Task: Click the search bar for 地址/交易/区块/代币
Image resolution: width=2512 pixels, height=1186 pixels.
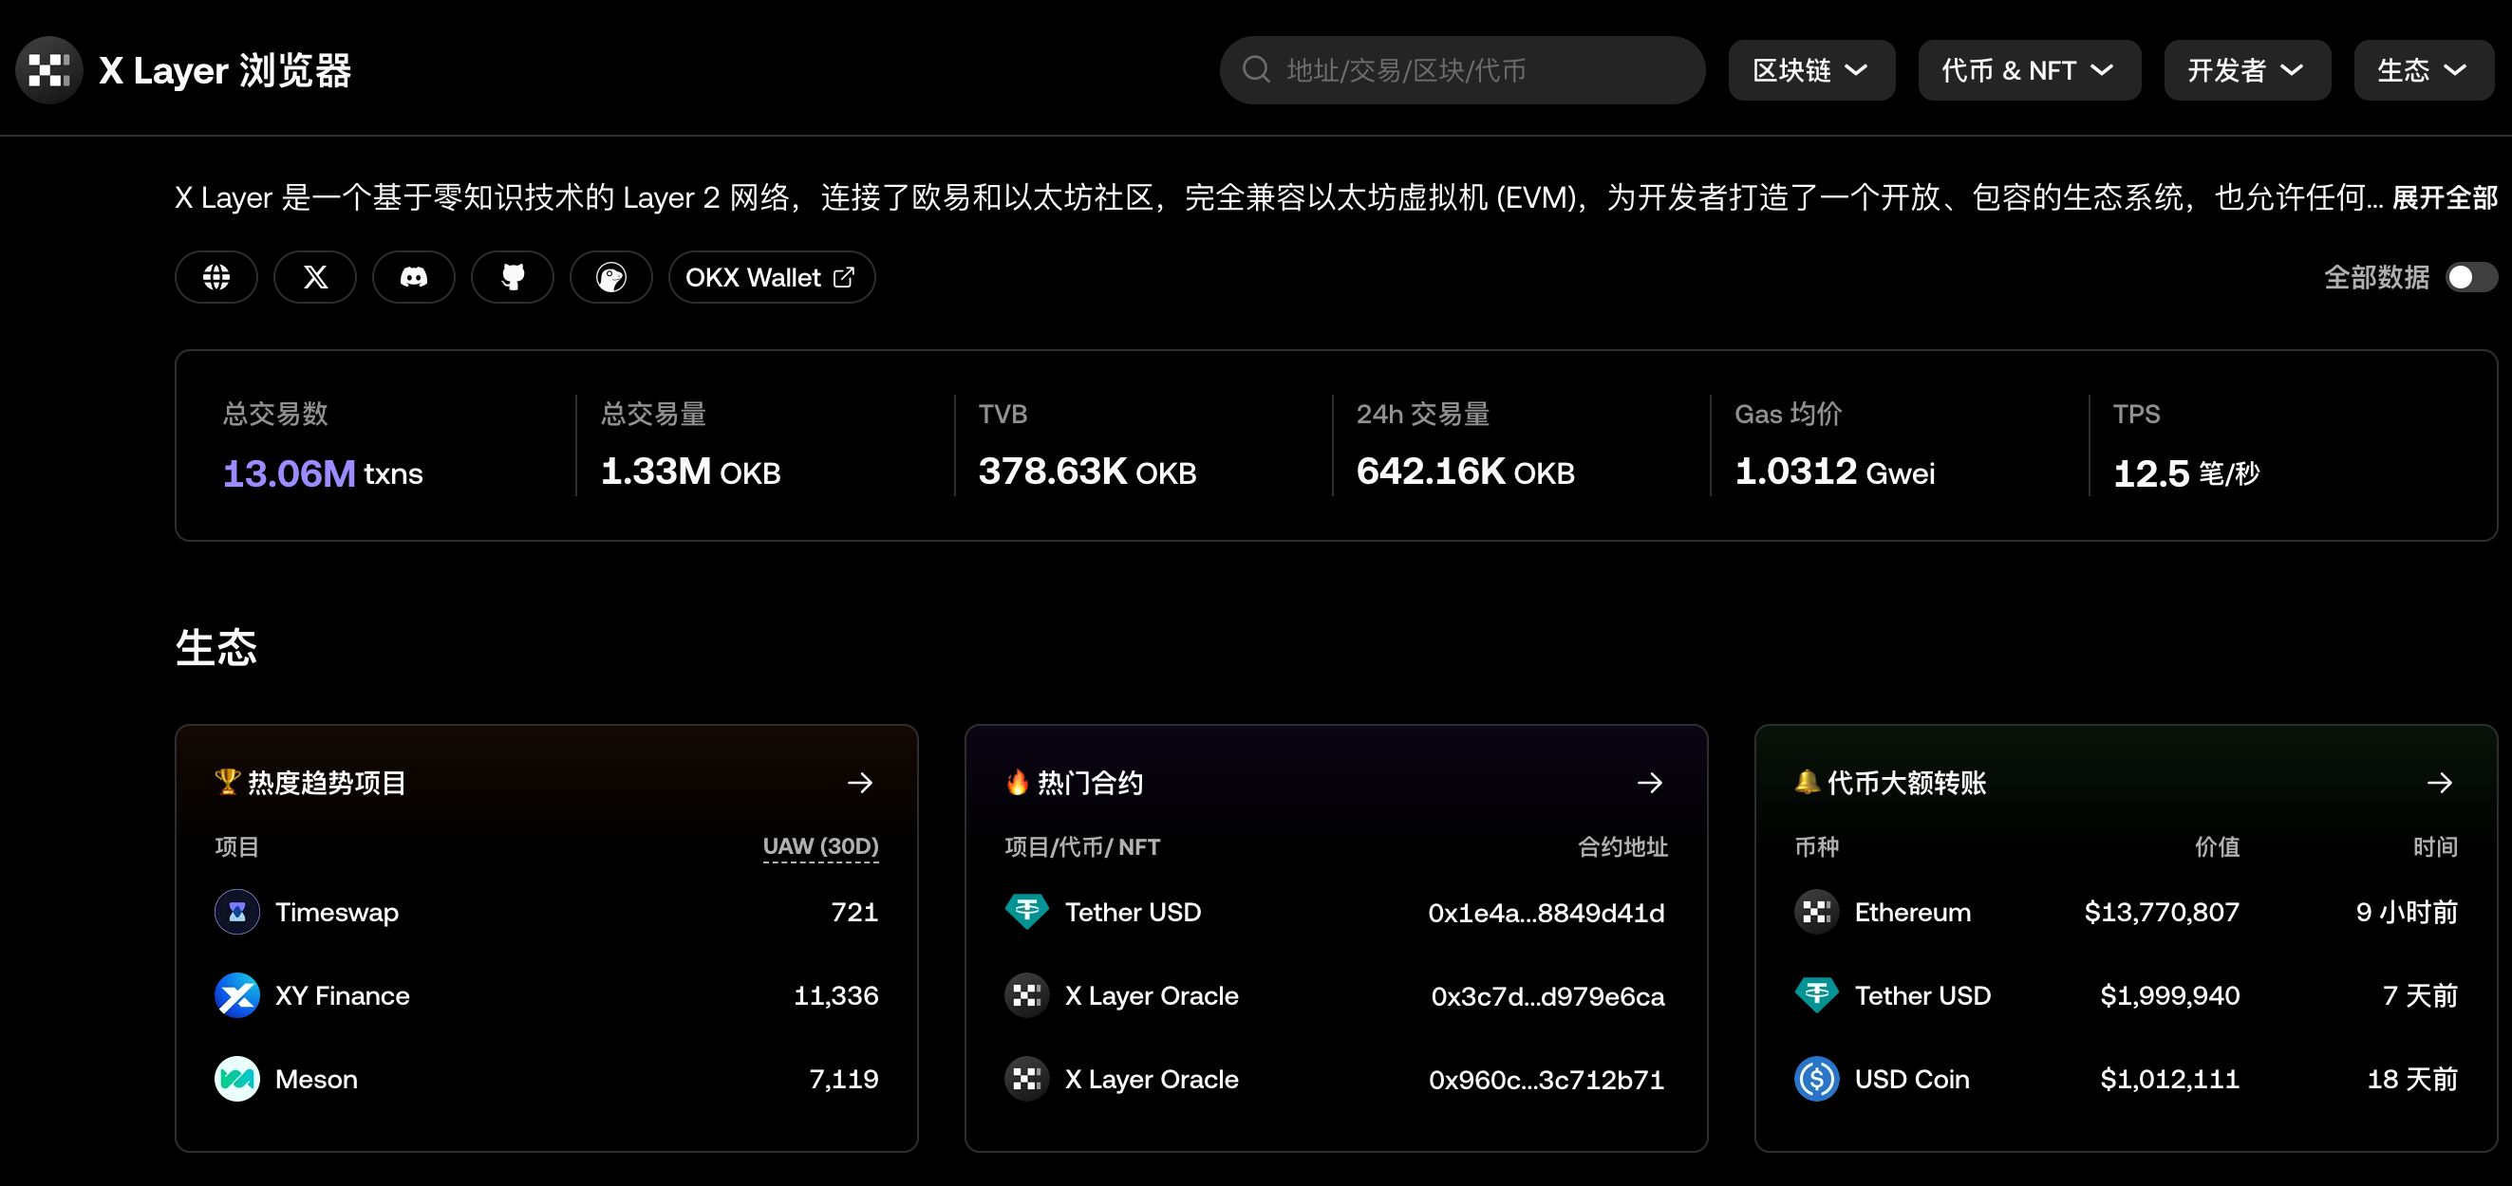Action: [1460, 69]
